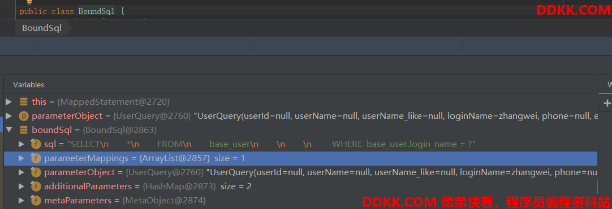The image size is (612, 209).
Task: Select the metaParameters = {MetaObject@2874} row
Action: click(300, 201)
